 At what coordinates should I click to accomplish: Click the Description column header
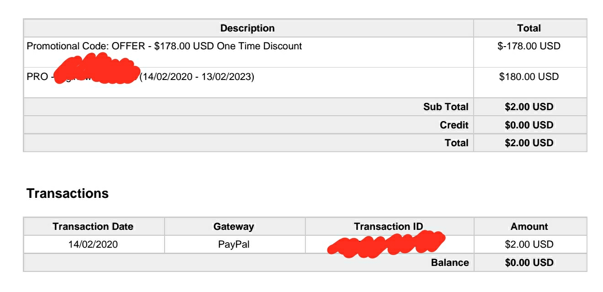click(247, 28)
